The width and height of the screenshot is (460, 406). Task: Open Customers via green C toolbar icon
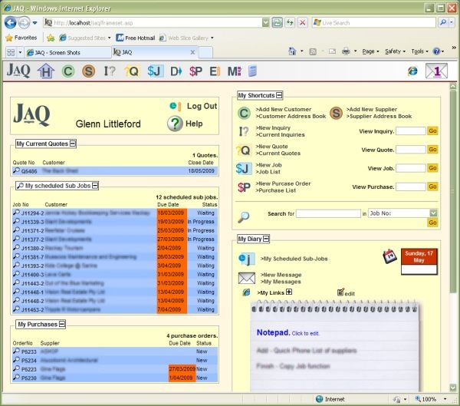(68, 71)
